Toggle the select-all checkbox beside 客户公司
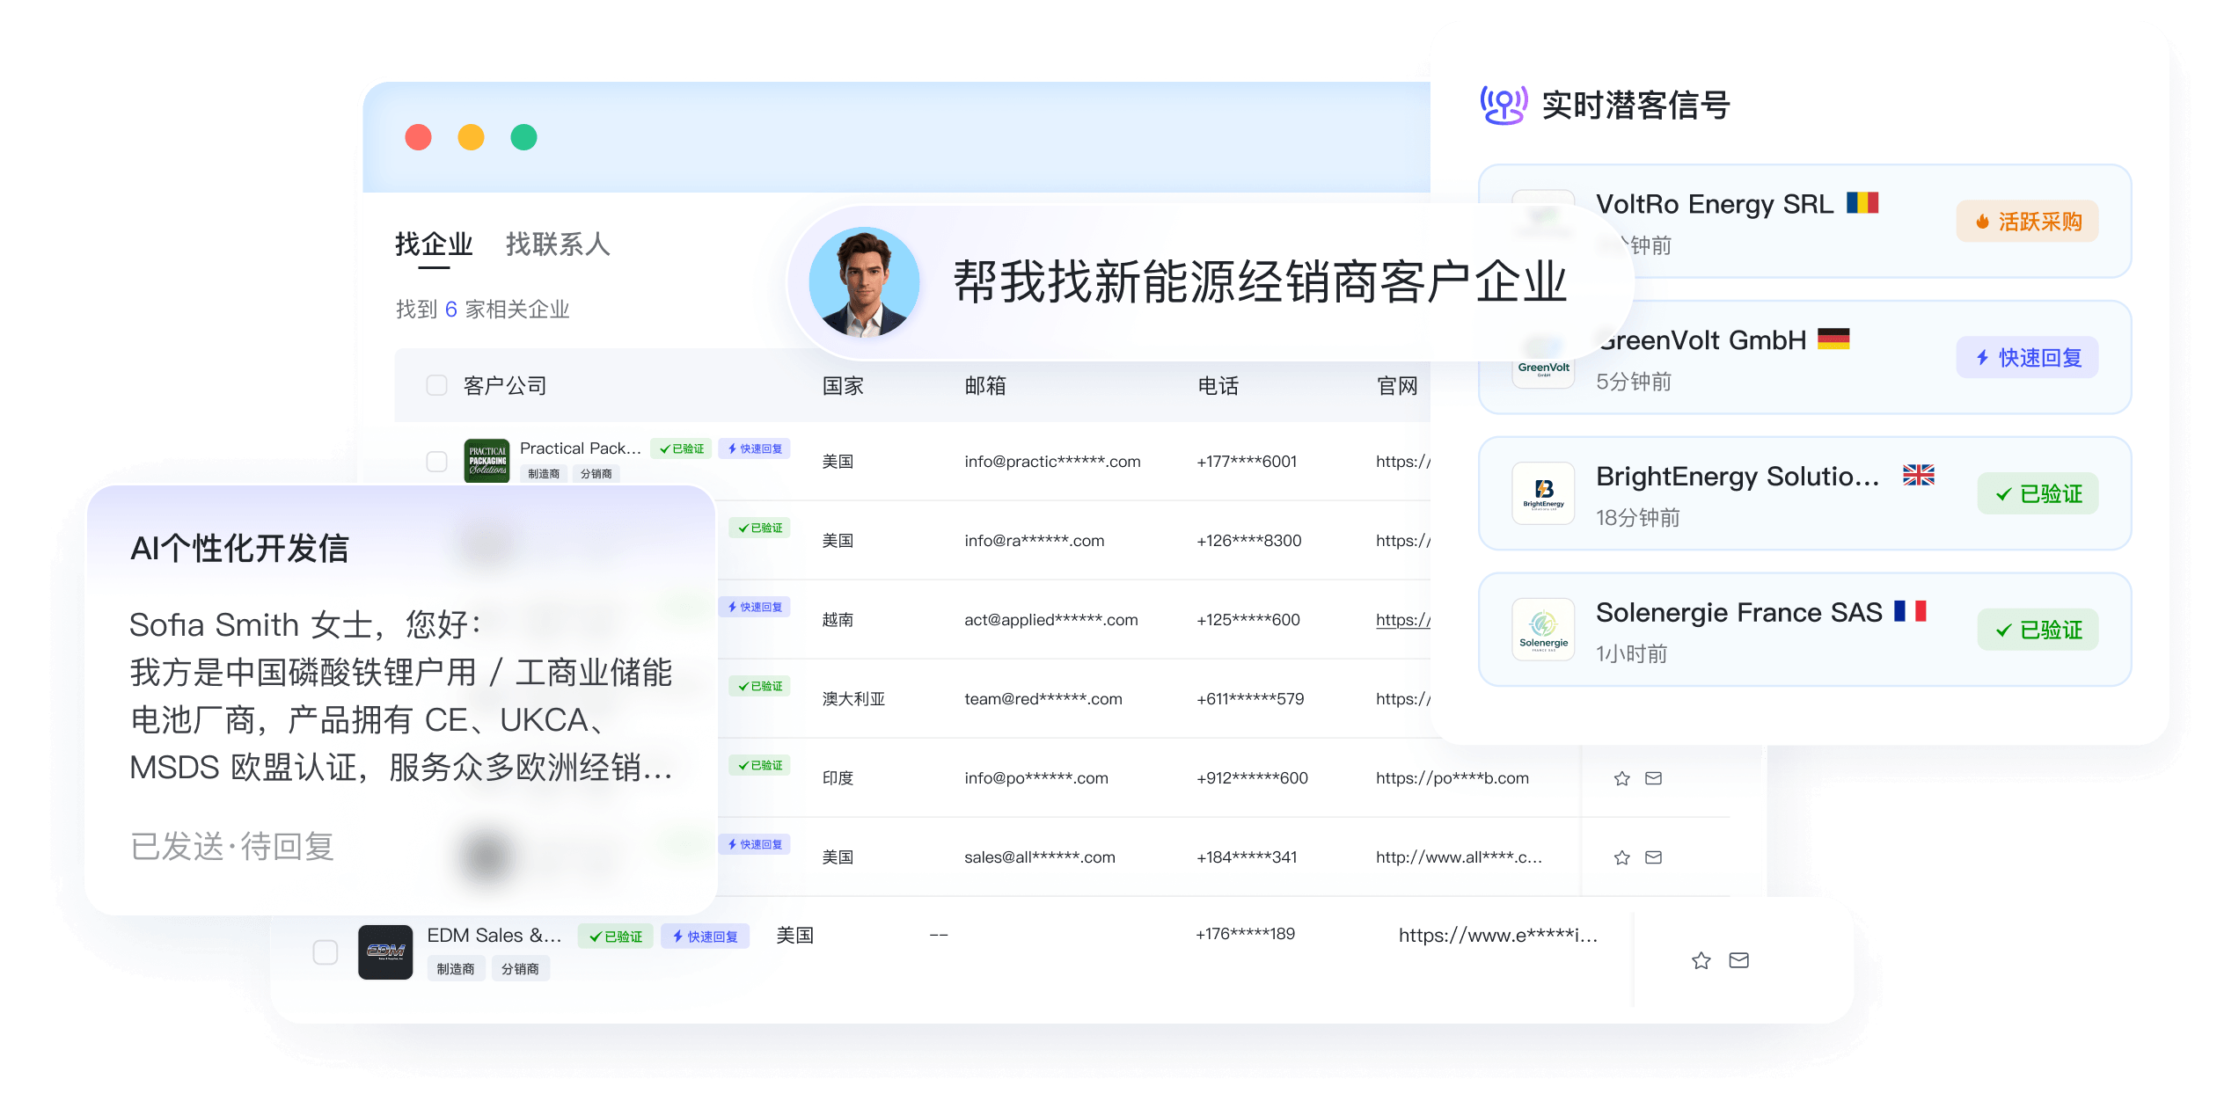2217x1108 pixels. 436,385
